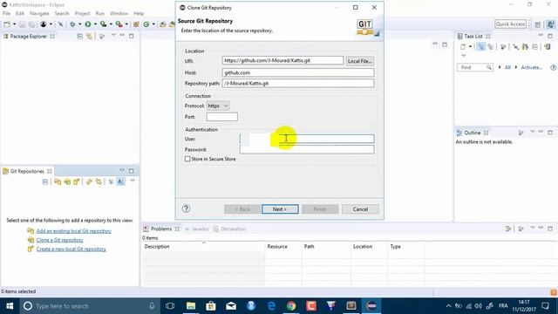Click the Focus on Workweek icon in Task List
This screenshot has width=558, height=314.
(x=503, y=46)
